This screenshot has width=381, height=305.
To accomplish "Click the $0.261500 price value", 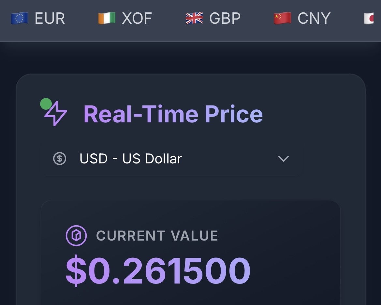I will click(x=158, y=271).
